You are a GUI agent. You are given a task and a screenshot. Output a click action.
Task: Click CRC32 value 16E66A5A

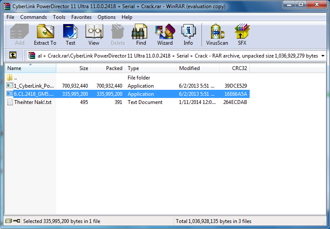point(236,94)
